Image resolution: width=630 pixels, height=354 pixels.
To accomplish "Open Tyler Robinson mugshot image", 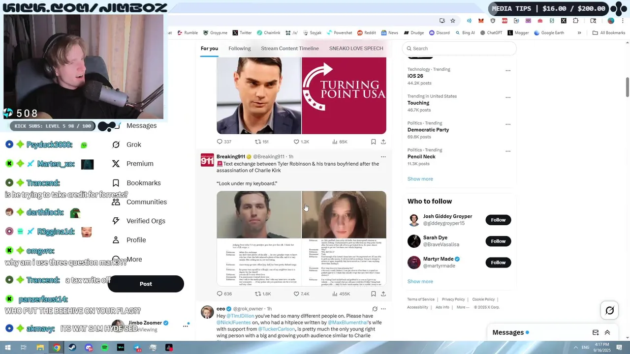I will pyautogui.click(x=259, y=238).
